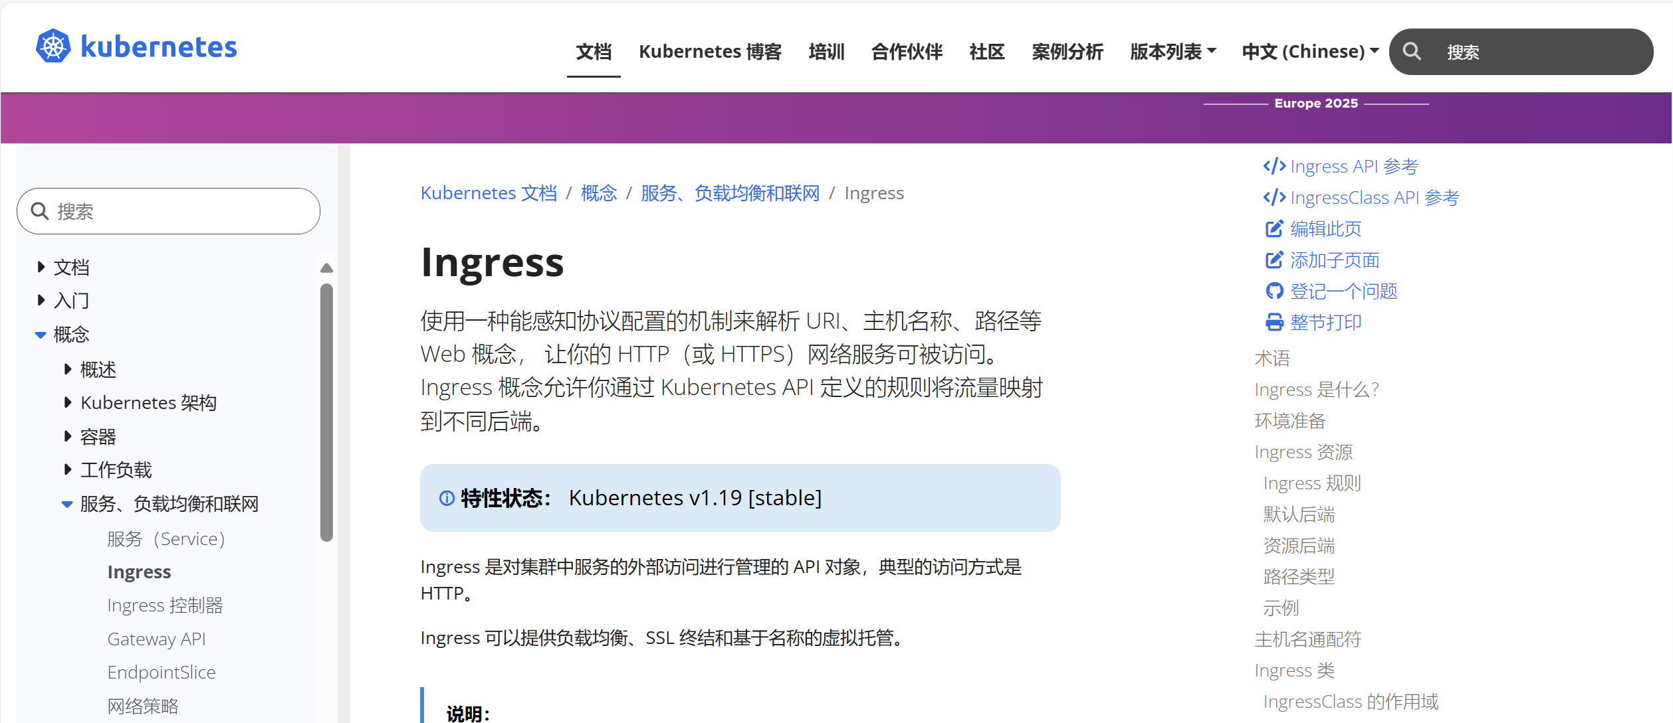This screenshot has width=1673, height=723.
Task: Click the kubernetes wordmark text
Action: pos(158,47)
